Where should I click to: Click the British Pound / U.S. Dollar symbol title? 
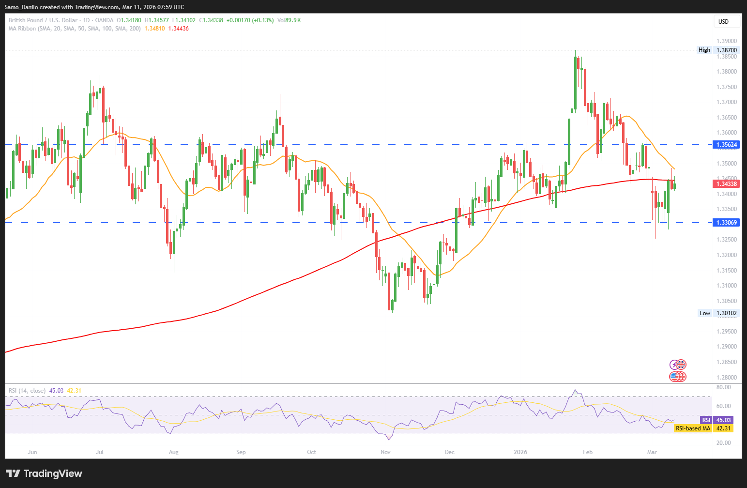point(43,20)
